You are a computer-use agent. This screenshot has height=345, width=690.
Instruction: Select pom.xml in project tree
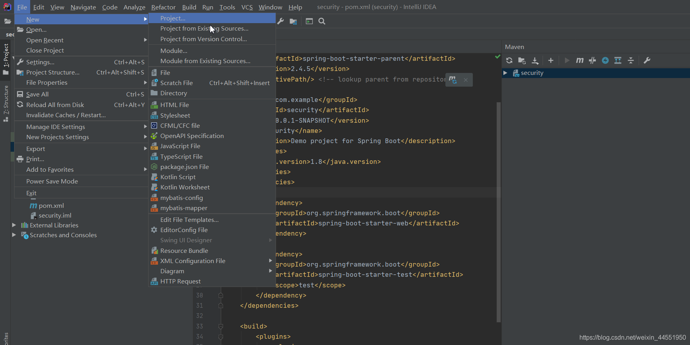(51, 205)
